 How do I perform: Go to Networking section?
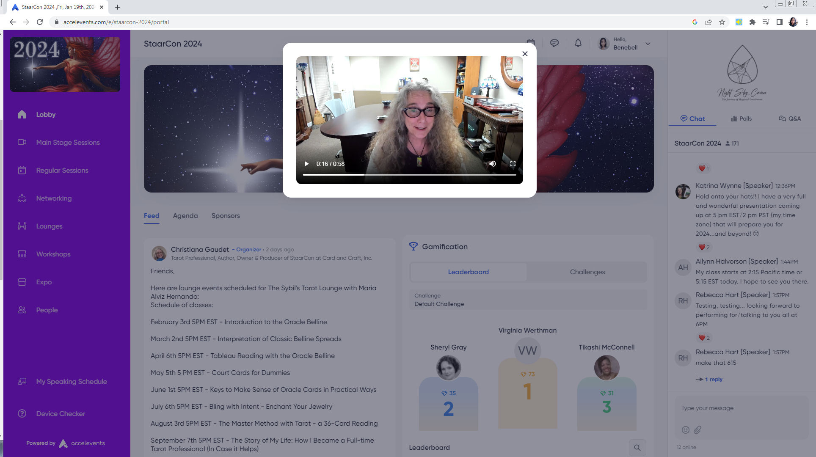(54, 198)
